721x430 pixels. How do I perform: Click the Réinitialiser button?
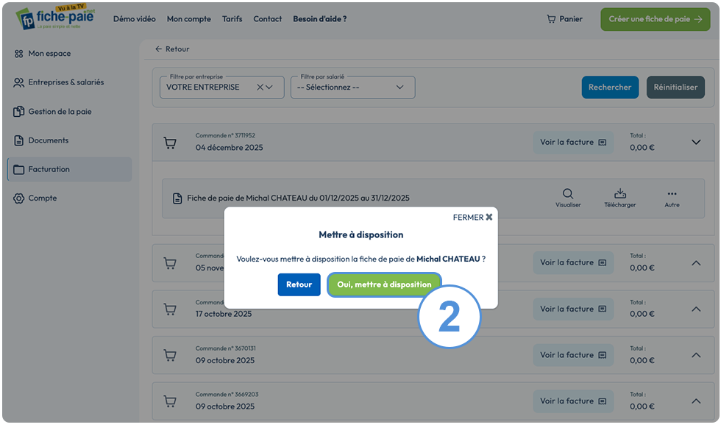point(675,87)
